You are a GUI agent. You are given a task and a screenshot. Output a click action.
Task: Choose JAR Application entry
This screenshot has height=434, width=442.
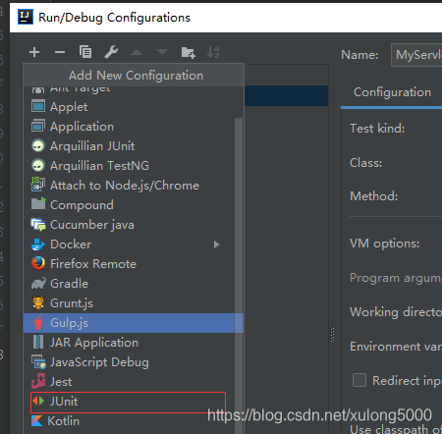click(129, 343)
